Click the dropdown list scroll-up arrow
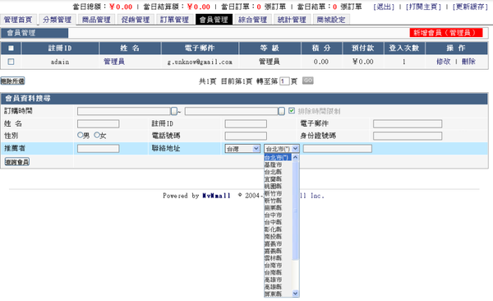The image size is (493, 301). (x=295, y=157)
